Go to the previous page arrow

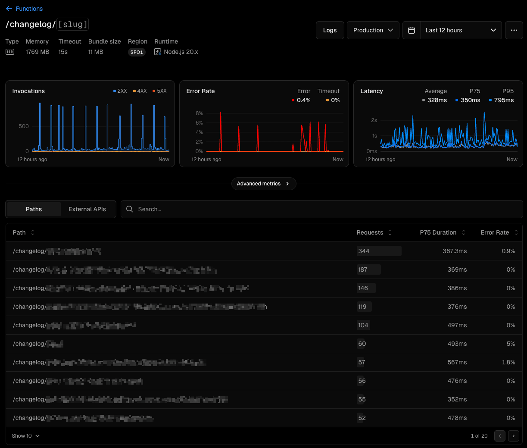499,436
